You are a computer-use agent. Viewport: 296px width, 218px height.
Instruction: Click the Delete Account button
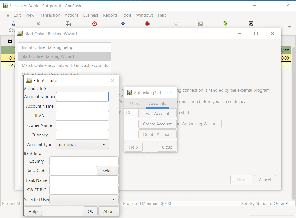point(157,135)
